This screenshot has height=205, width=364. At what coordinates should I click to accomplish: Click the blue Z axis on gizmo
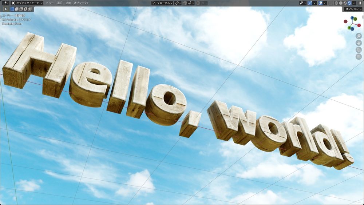pos(352,18)
